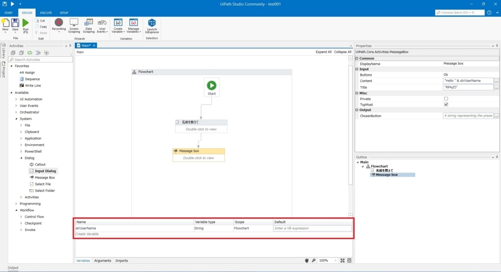
Task: Click Collapse All in designer
Action: click(342, 52)
